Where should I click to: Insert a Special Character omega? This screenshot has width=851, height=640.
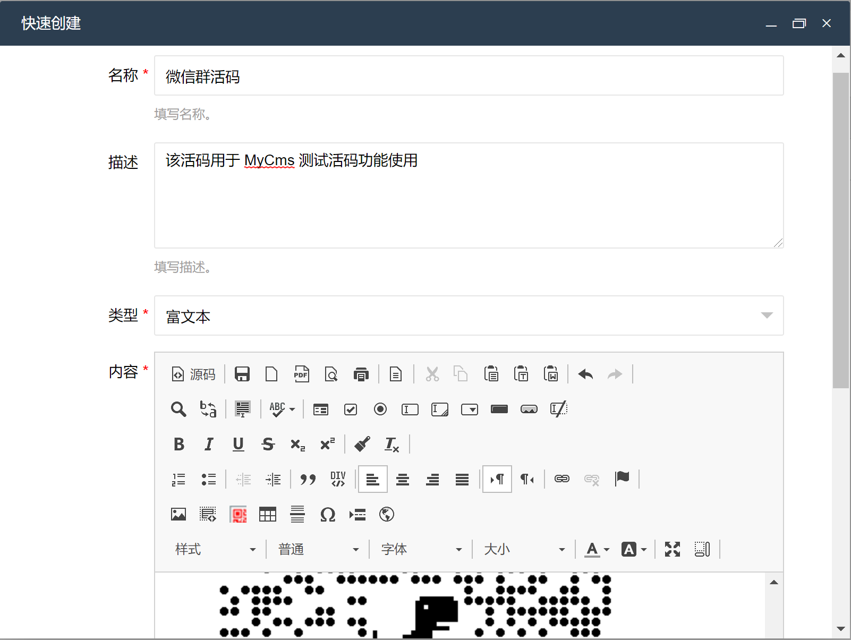click(327, 515)
